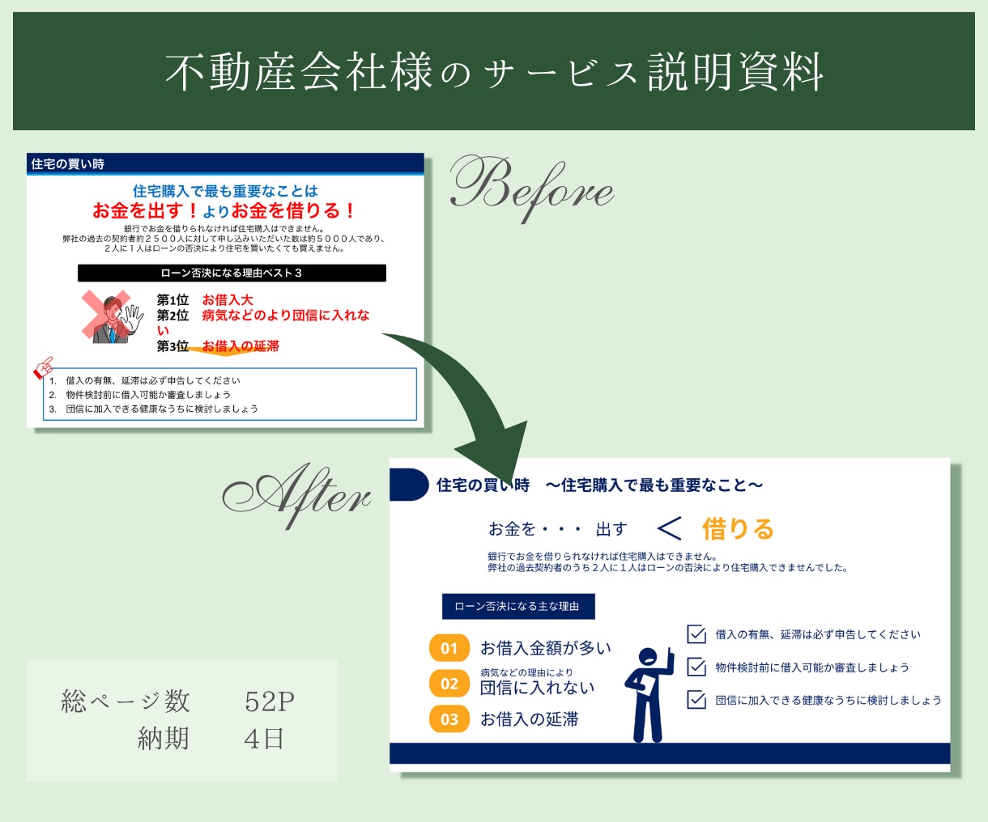Click the text お借入金額が多い
Screen dimensions: 988x822
[546, 648]
